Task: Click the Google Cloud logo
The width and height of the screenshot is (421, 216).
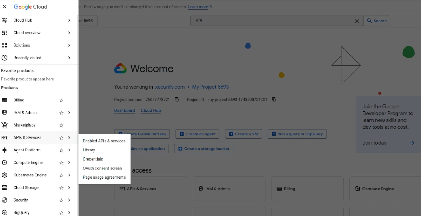Action: (30, 7)
